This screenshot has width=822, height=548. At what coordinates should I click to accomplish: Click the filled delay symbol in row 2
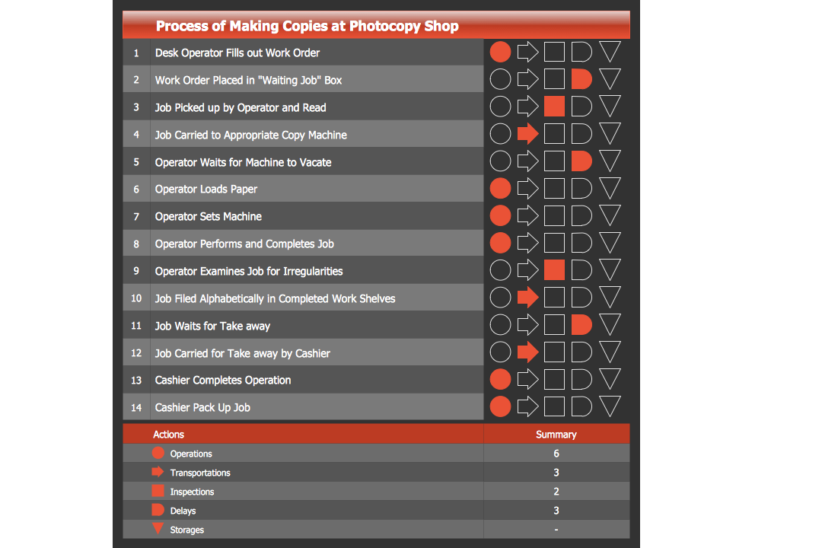[x=581, y=79]
